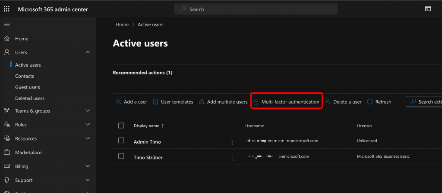This screenshot has height=193, width=442.
Task: Click Delete a user in toolbar
Action: click(343, 102)
